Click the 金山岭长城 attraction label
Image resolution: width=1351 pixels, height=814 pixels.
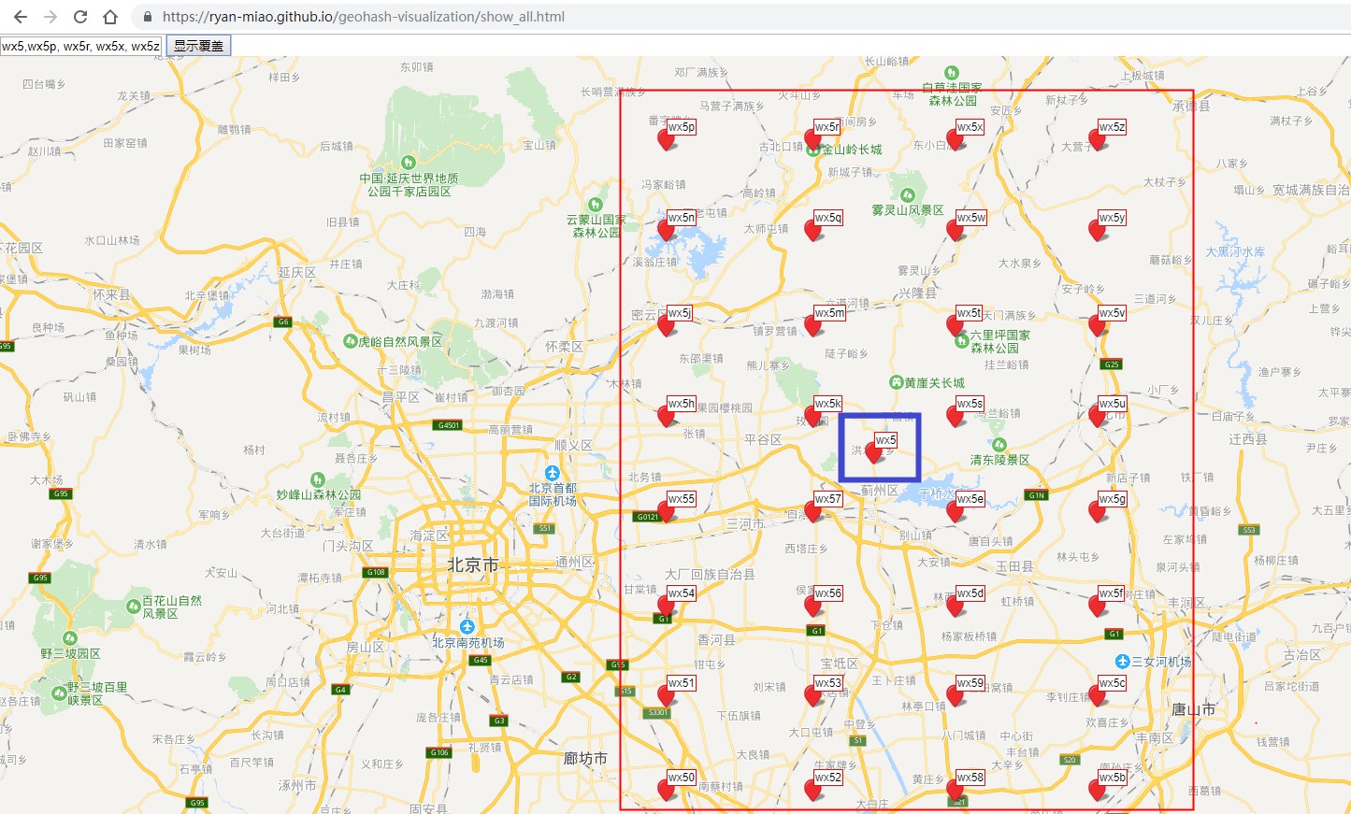(852, 150)
